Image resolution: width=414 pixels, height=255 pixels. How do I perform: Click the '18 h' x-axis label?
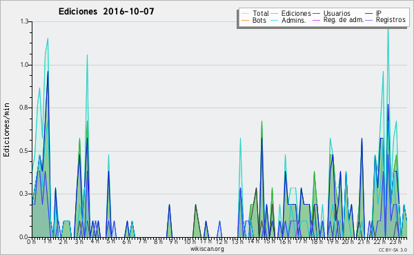[x=317, y=242]
